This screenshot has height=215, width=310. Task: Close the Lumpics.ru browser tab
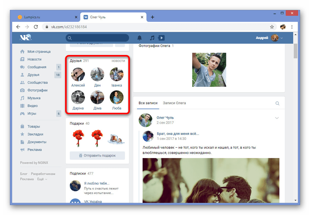point(76,17)
